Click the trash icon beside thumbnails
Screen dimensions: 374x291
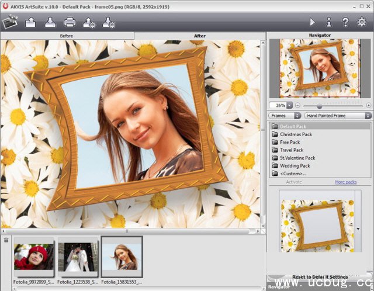(x=6, y=240)
